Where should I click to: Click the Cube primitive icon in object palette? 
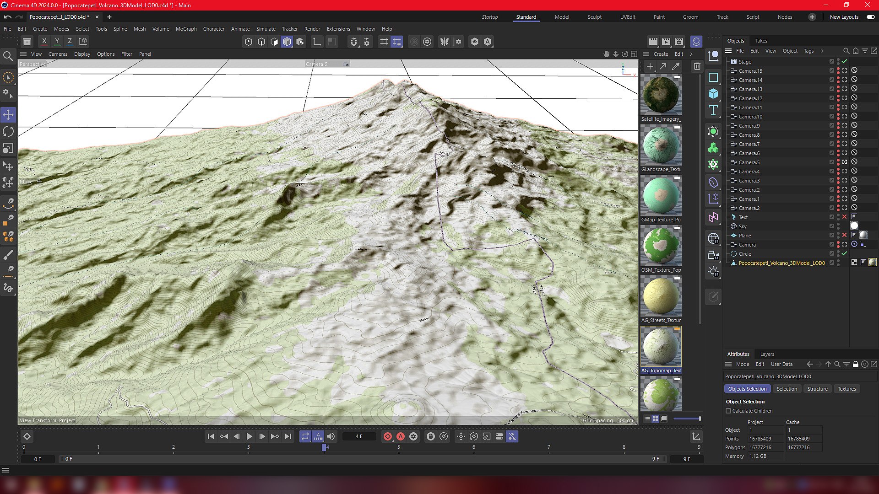coord(713,94)
